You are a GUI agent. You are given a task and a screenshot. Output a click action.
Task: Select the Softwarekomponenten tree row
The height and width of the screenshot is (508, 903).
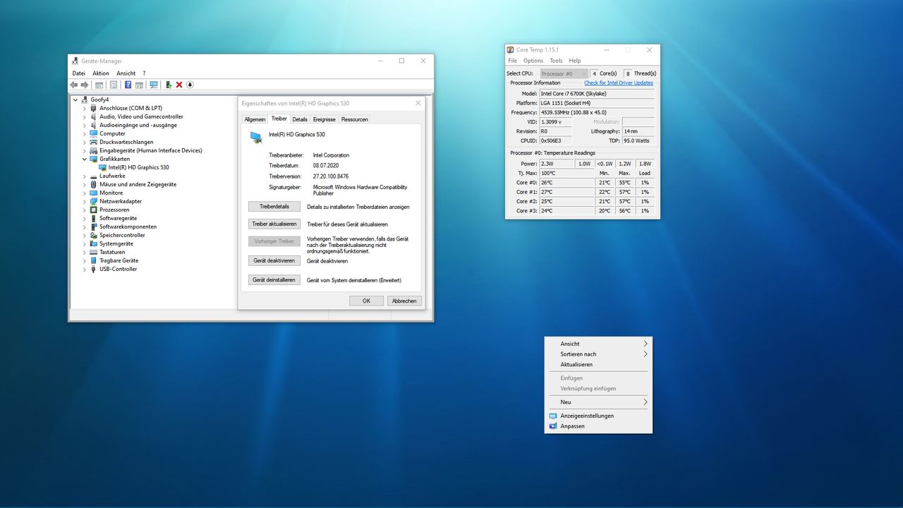coord(128,226)
